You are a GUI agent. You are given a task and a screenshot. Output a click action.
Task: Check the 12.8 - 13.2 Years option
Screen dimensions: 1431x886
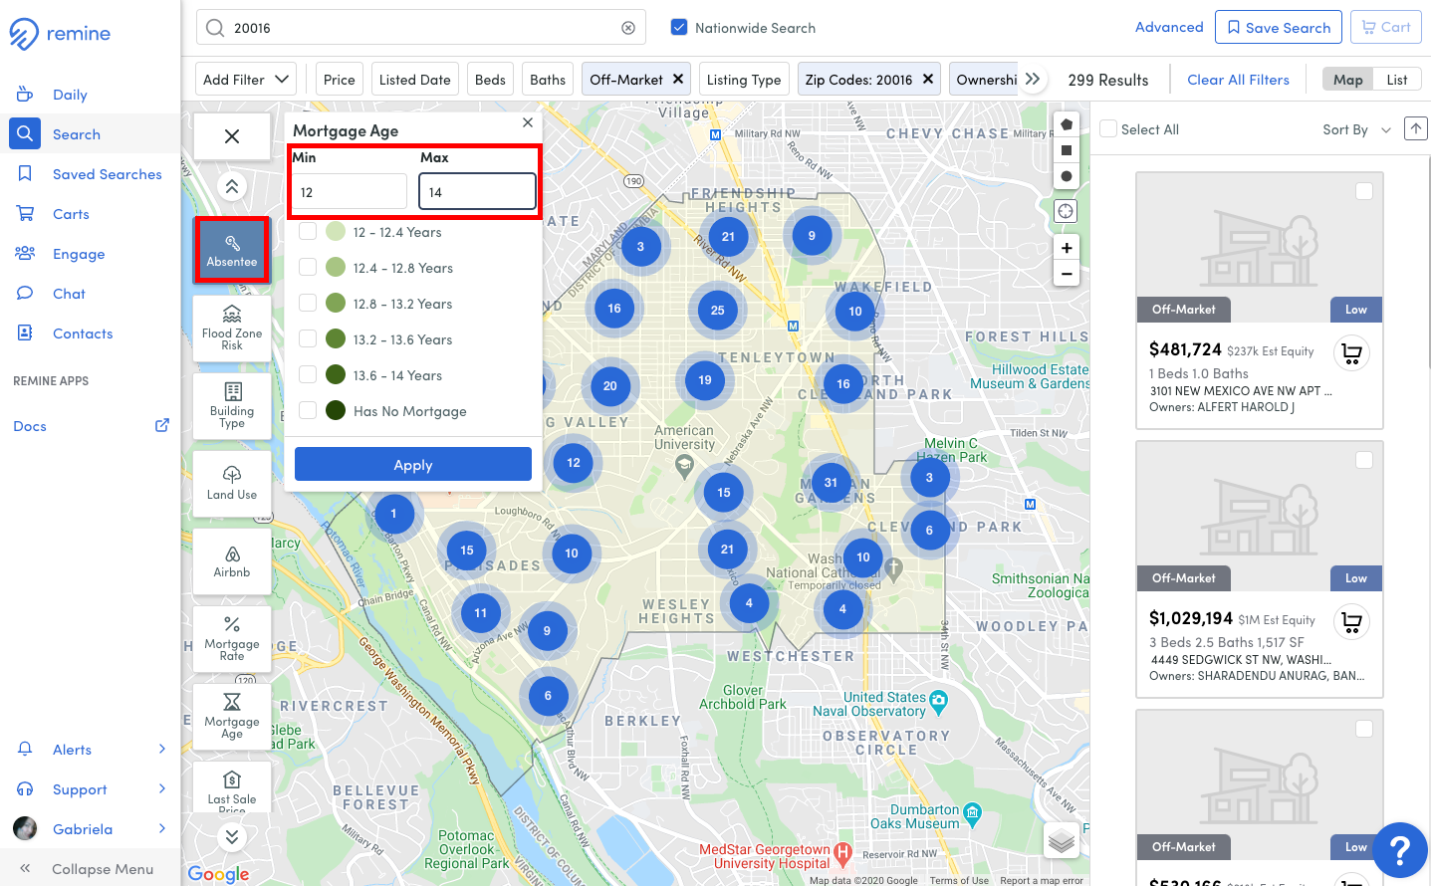click(309, 303)
